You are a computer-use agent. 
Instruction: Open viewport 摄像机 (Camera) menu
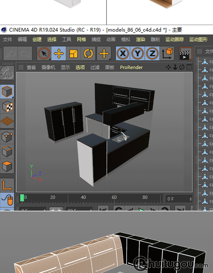pyautogui.click(x=48, y=67)
